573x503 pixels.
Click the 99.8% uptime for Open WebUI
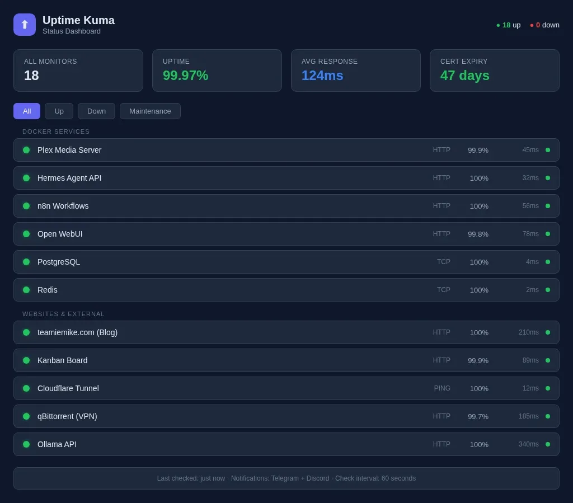[478, 234]
